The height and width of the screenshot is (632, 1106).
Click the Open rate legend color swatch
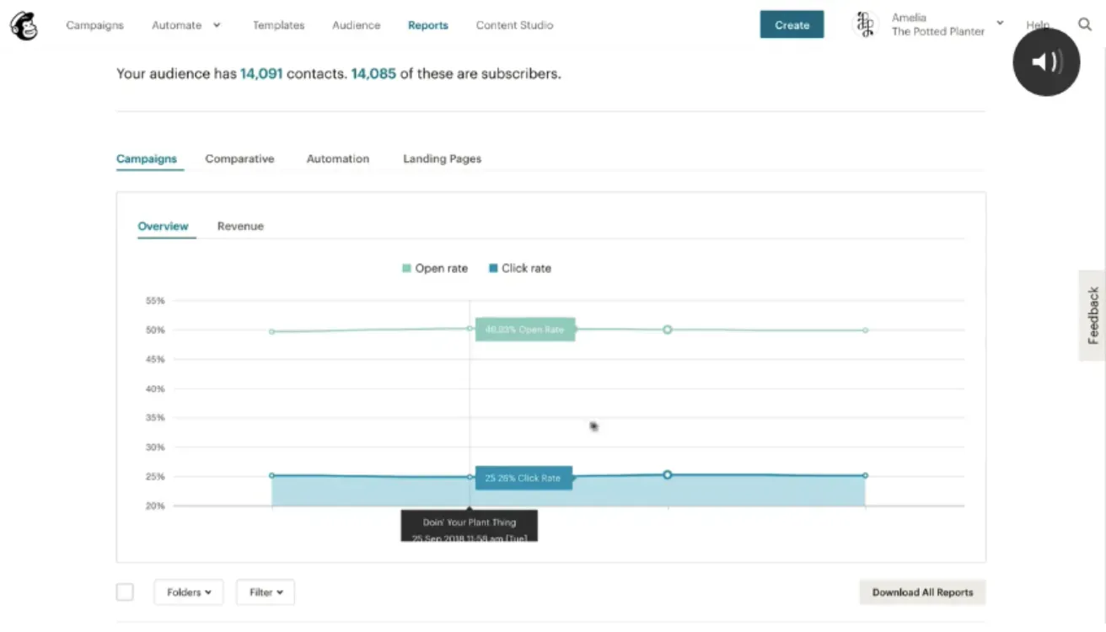[405, 267]
